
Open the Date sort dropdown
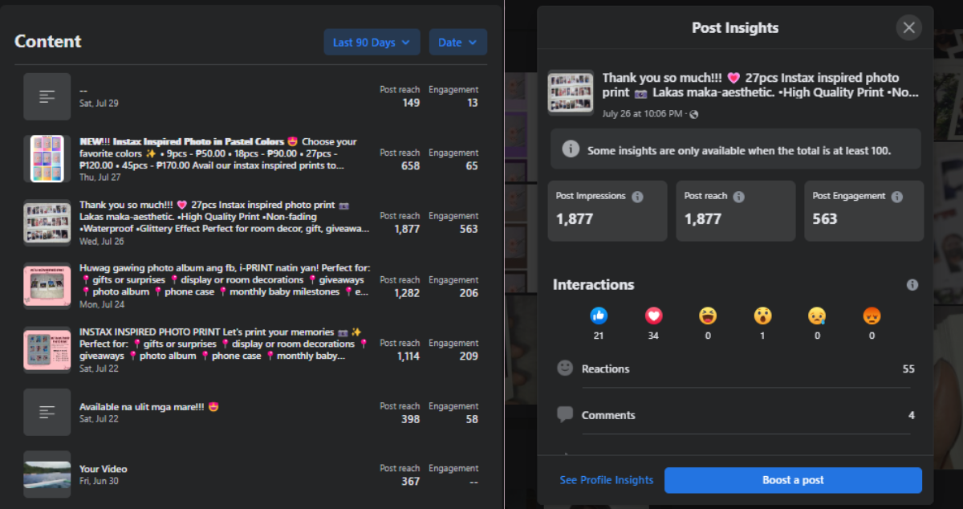(x=457, y=43)
